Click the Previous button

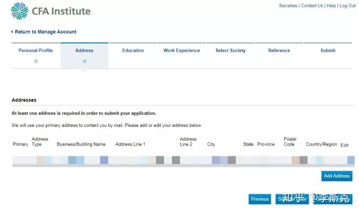[260, 199]
